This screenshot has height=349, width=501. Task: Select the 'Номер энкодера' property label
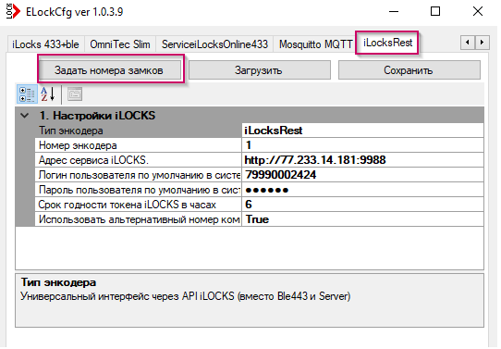click(x=139, y=145)
